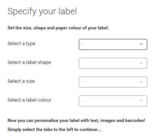The height and width of the screenshot is (137, 155).
Task: Open the Select a label colour dropdown
Action: pyautogui.click(x=113, y=101)
